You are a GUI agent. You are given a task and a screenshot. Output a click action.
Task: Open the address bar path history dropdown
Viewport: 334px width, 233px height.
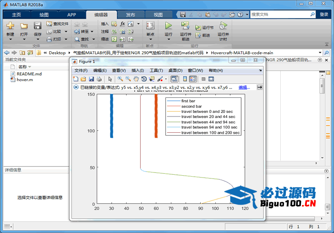(320, 53)
